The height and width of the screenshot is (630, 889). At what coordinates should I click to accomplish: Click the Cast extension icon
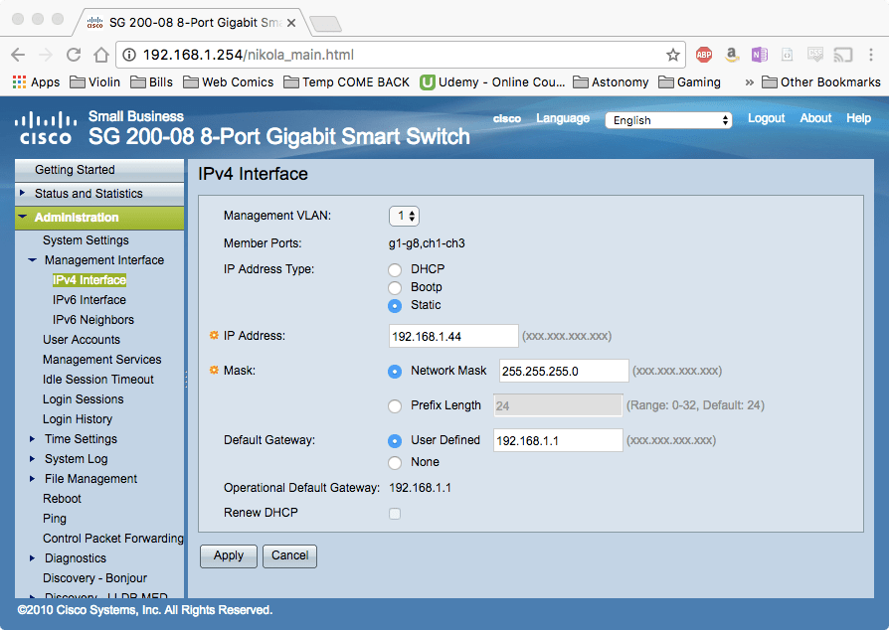(843, 55)
